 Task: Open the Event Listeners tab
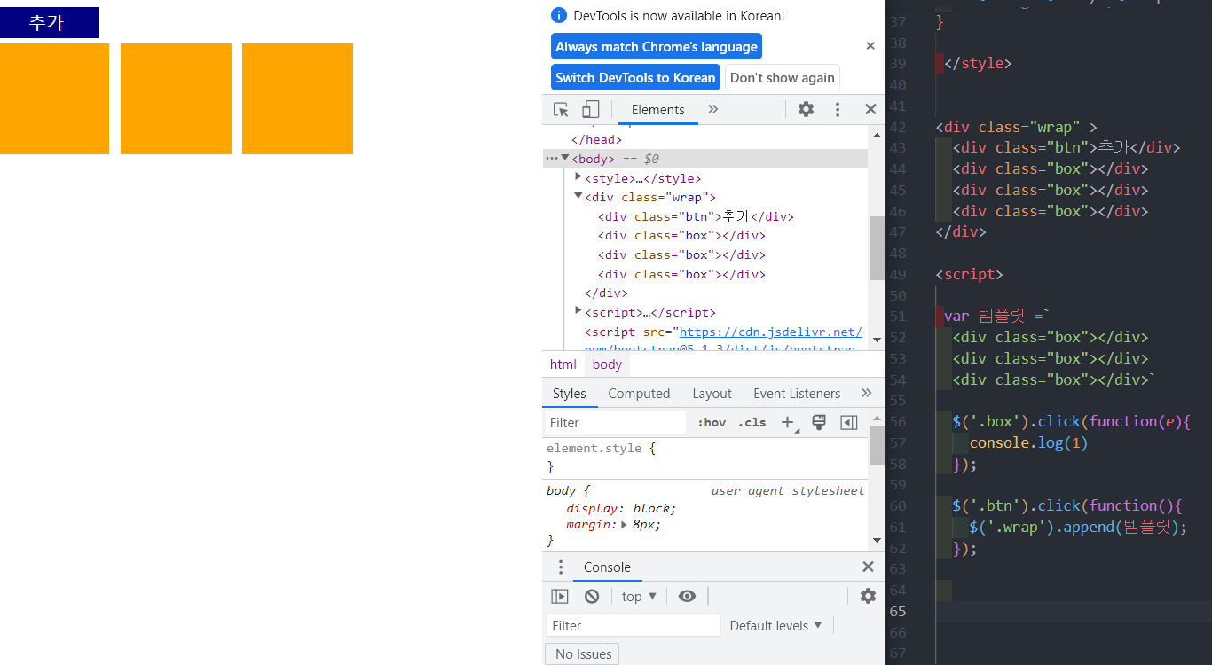pyautogui.click(x=797, y=394)
